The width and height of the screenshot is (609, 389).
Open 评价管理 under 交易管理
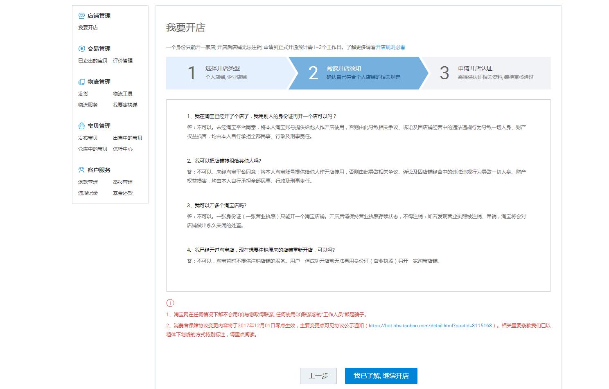[122, 60]
